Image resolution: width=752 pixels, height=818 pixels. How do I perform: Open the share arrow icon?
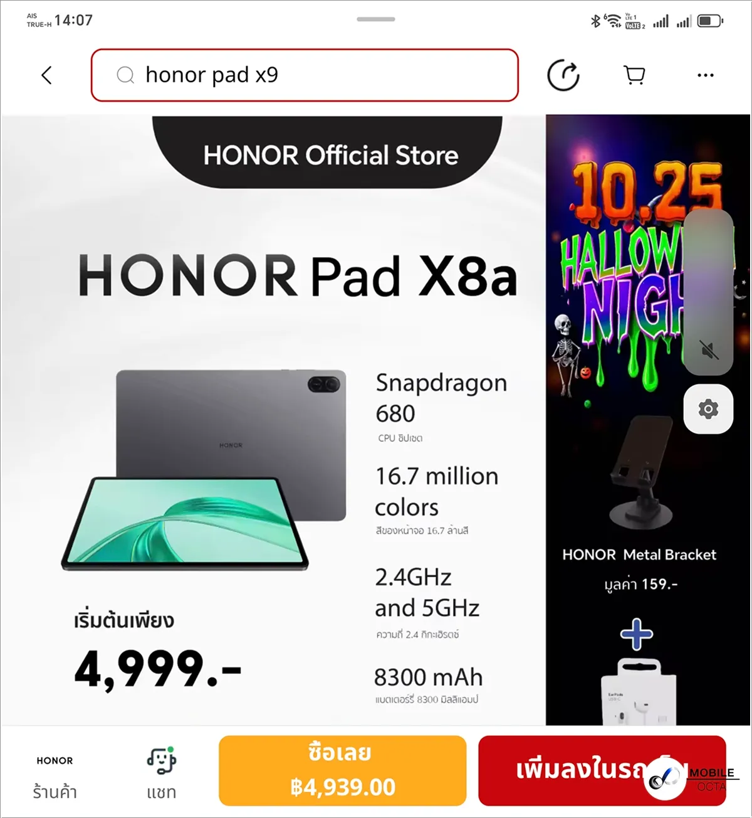[563, 75]
